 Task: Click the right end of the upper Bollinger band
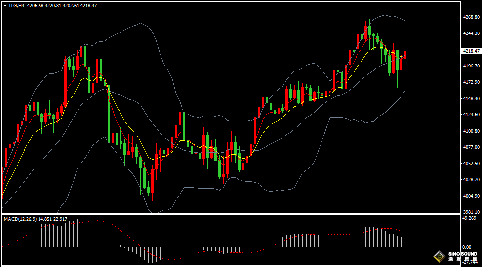[x=405, y=20]
